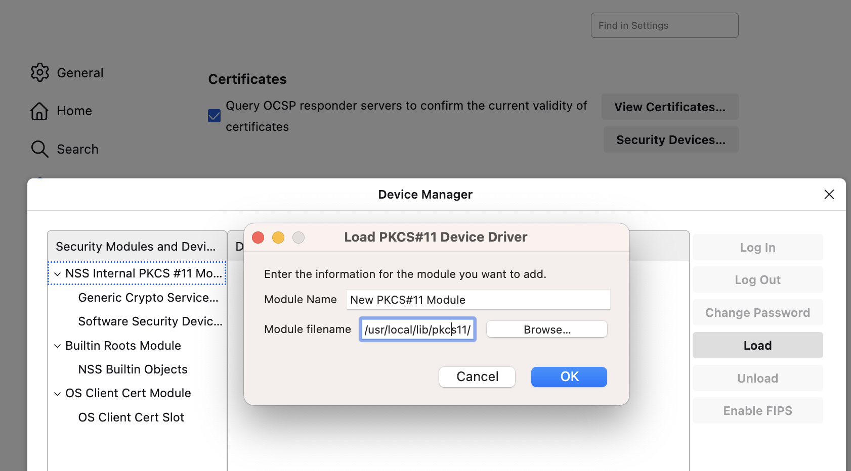Select the Software Security Device item
The height and width of the screenshot is (471, 851).
150,321
